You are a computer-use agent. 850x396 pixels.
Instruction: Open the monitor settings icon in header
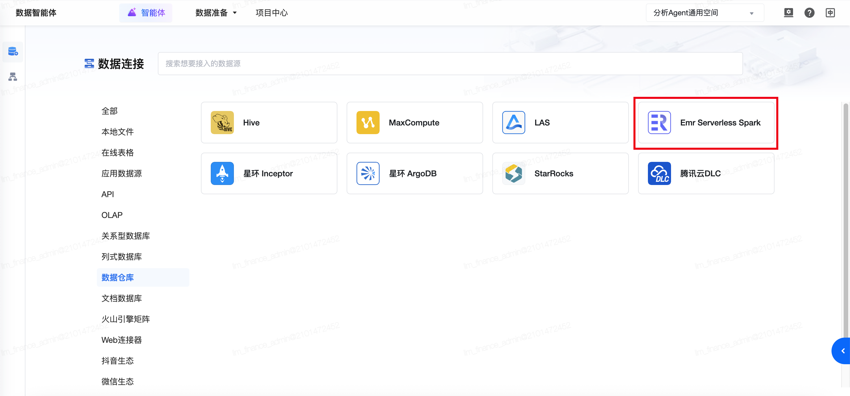[788, 13]
